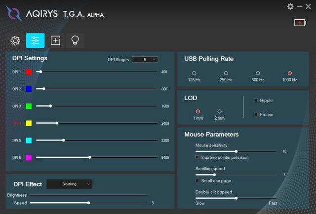This screenshot has width=316, height=214.
Task: Click the mouse sensitivity value 10
Action: (284, 151)
